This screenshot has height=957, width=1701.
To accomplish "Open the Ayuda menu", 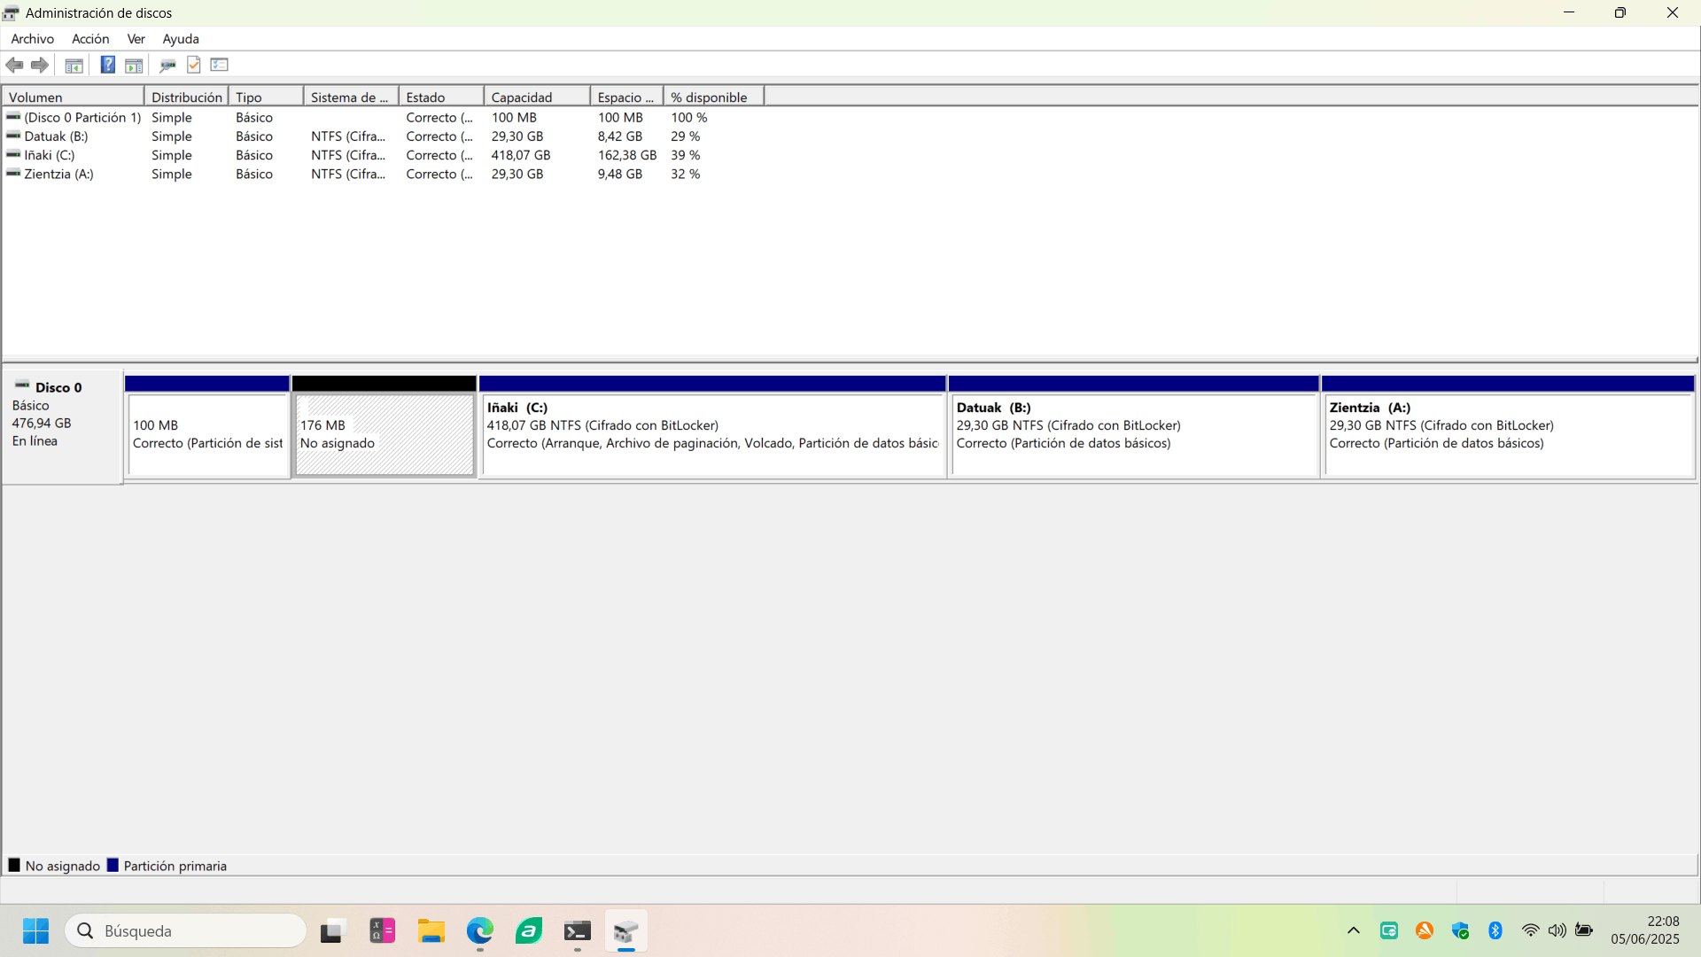I will (x=181, y=39).
